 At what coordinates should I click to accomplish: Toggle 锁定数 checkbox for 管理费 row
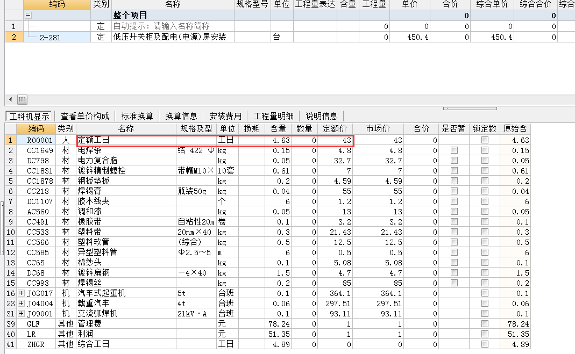pyautogui.click(x=485, y=324)
